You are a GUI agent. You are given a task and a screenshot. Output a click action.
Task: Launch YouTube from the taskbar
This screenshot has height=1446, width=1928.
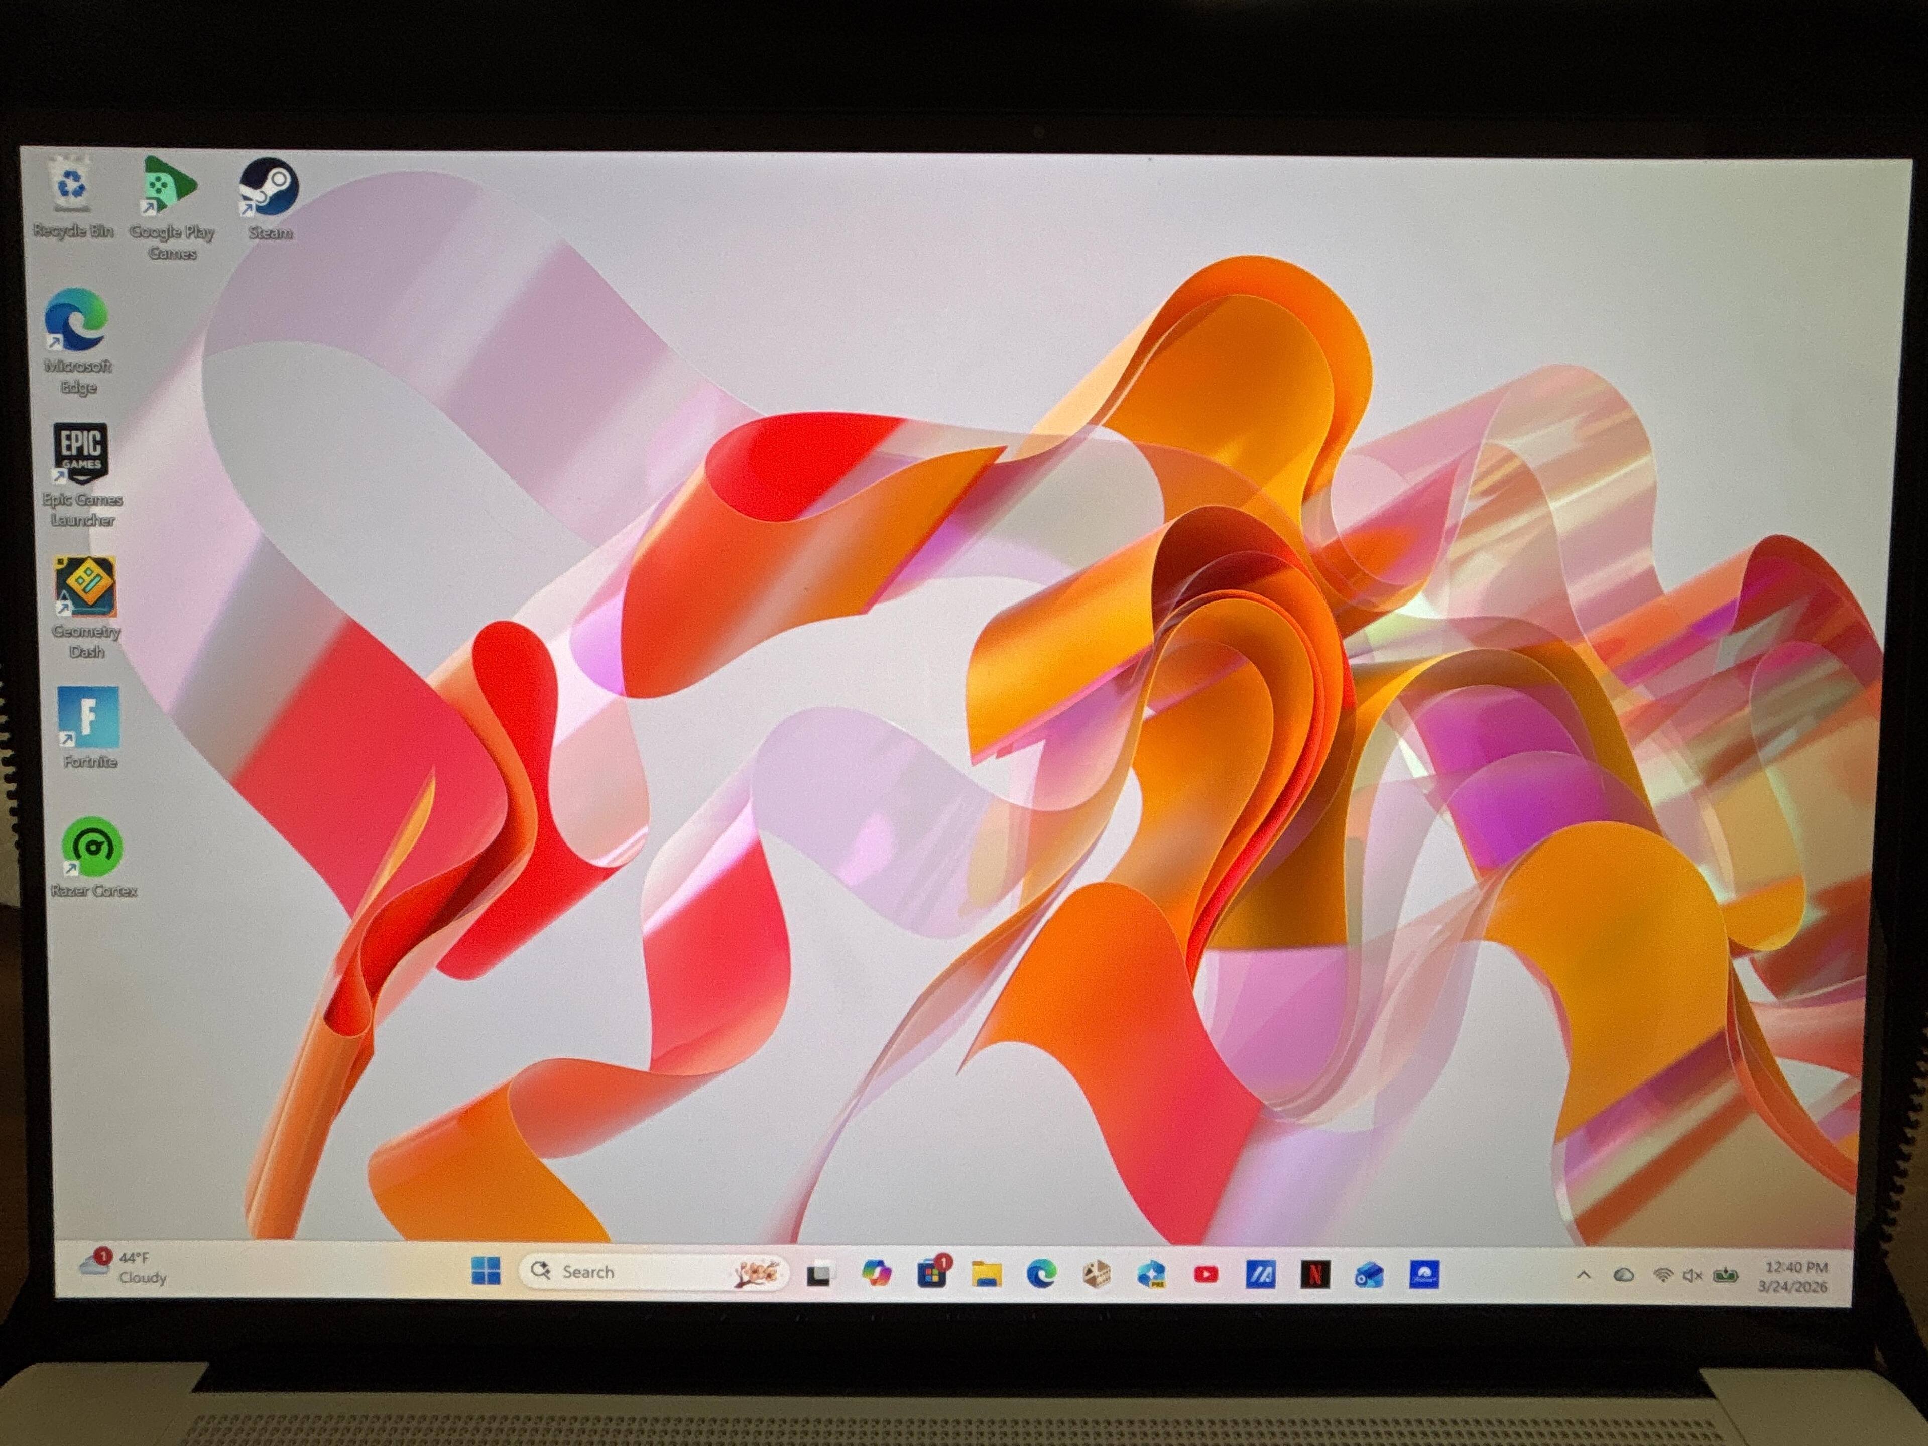tap(1206, 1274)
